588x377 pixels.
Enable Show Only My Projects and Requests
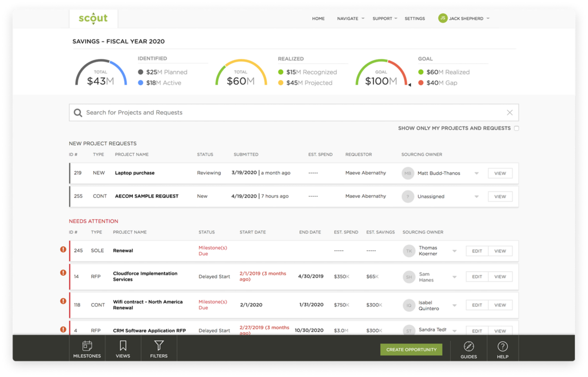click(517, 128)
